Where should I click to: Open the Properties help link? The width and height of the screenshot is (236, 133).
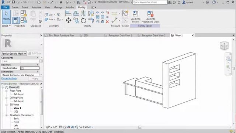9,78
